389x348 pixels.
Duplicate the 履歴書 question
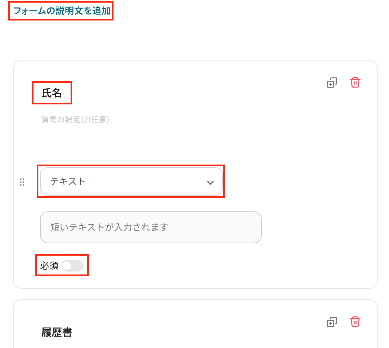(x=332, y=322)
